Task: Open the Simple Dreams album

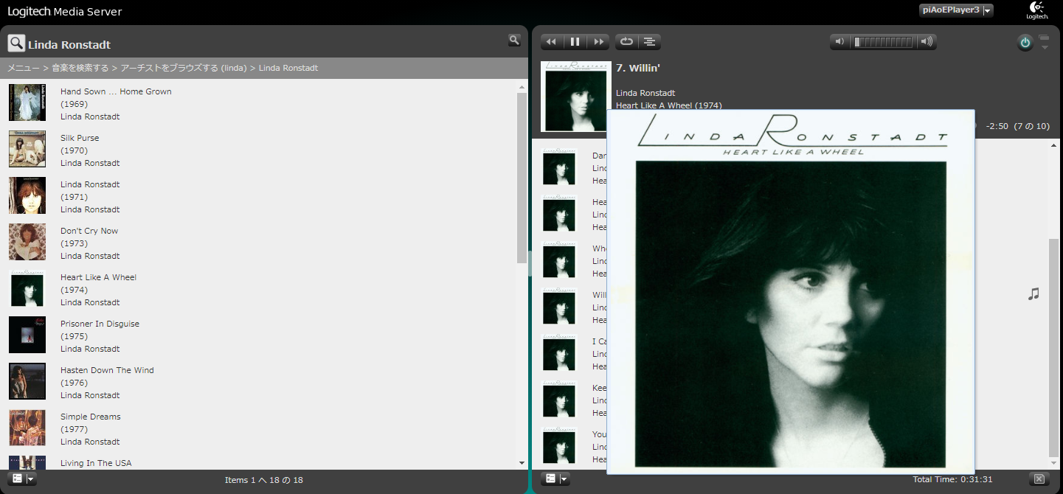Action: pyautogui.click(x=90, y=417)
